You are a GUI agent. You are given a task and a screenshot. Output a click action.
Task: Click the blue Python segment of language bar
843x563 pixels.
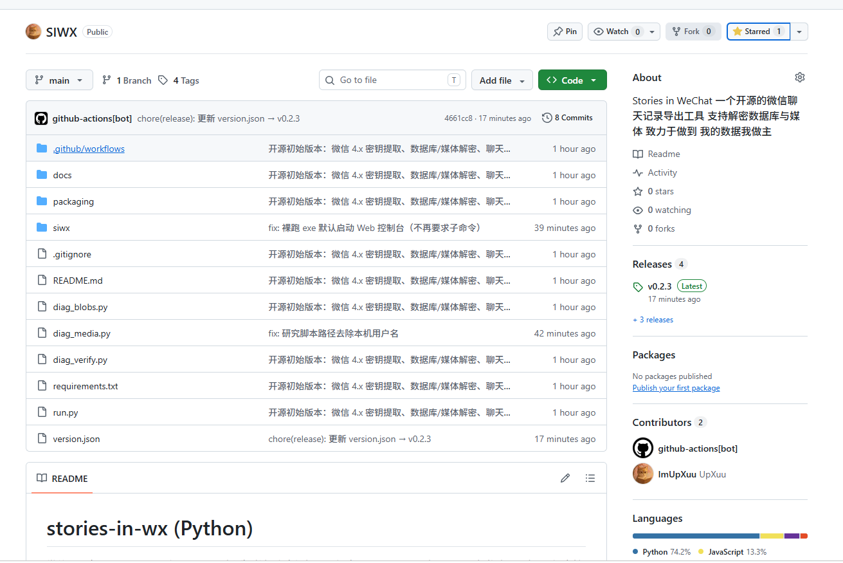[x=696, y=536]
